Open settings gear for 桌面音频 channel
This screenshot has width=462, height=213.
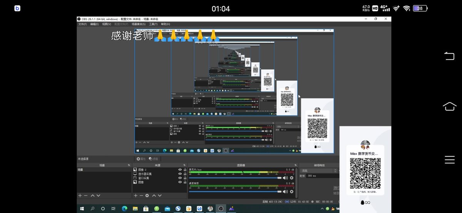pos(292,191)
